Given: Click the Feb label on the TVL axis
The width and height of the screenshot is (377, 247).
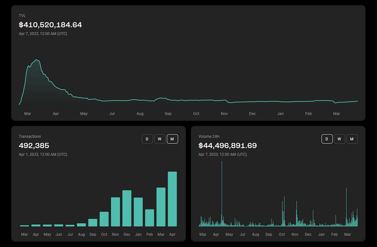Looking at the screenshot, I should [308, 114].
